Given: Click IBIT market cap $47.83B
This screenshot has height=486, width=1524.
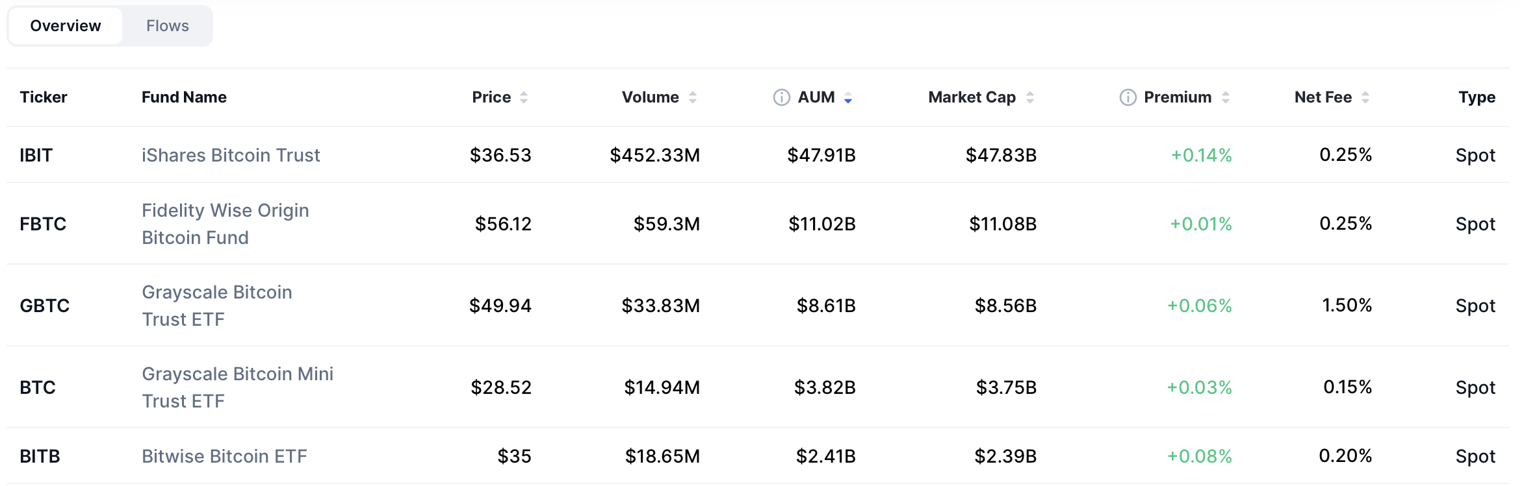Looking at the screenshot, I should [x=1001, y=155].
